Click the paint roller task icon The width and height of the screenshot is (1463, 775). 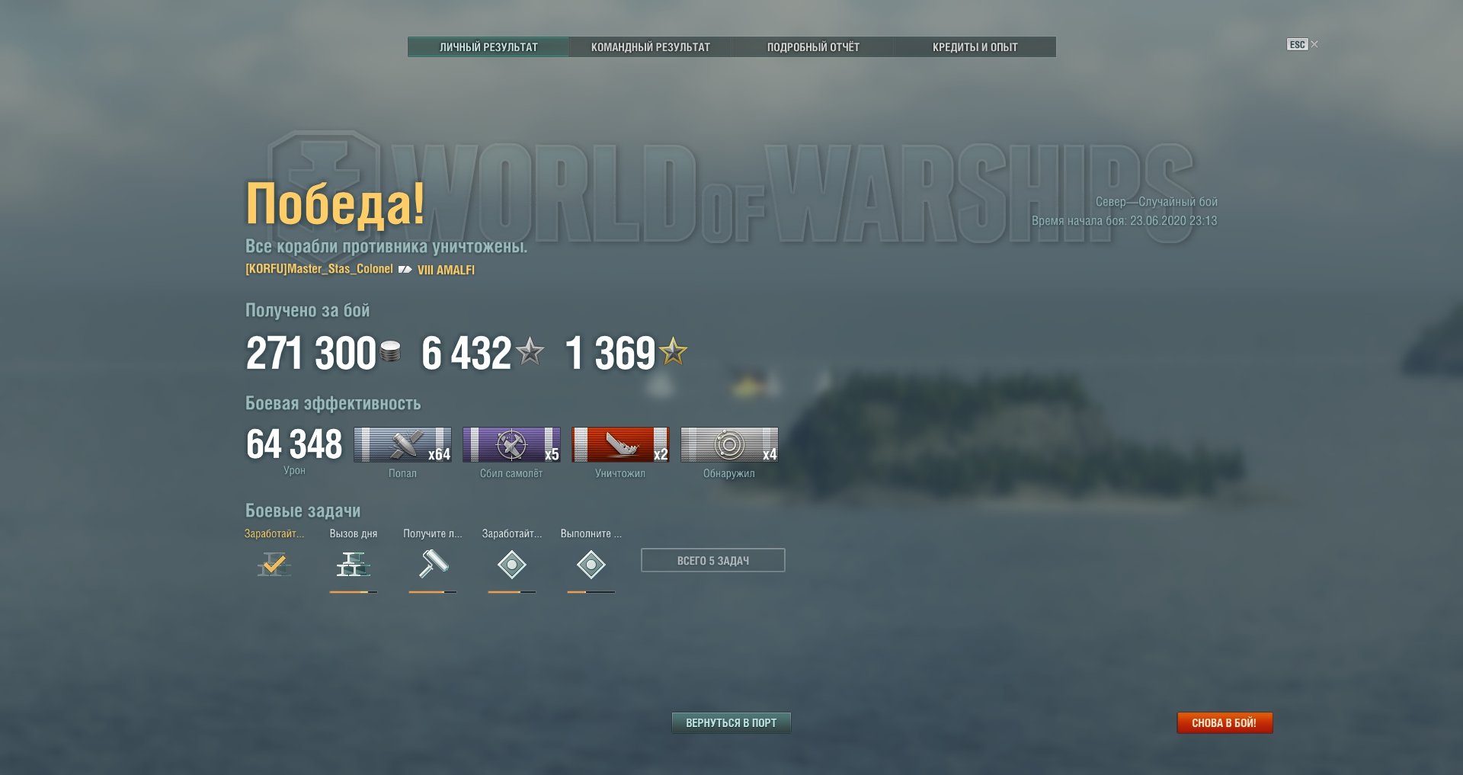(x=433, y=565)
